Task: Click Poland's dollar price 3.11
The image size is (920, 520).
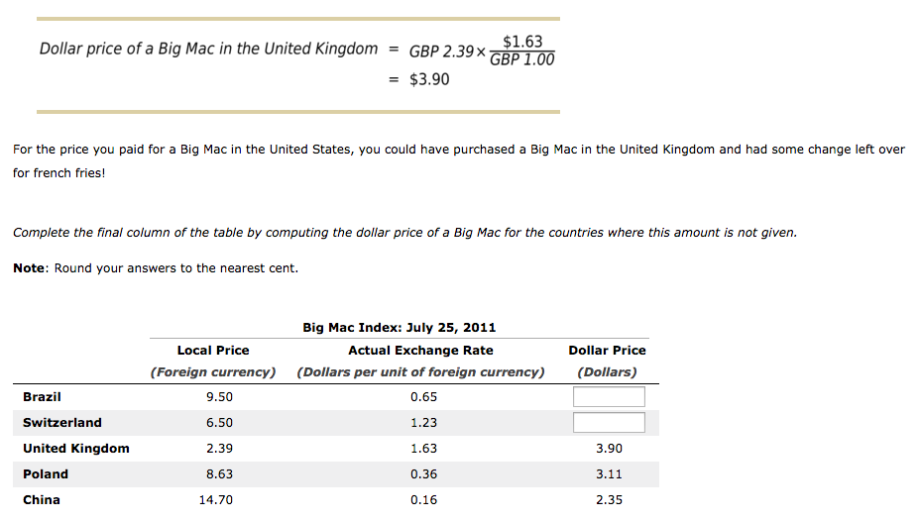Action: [609, 474]
